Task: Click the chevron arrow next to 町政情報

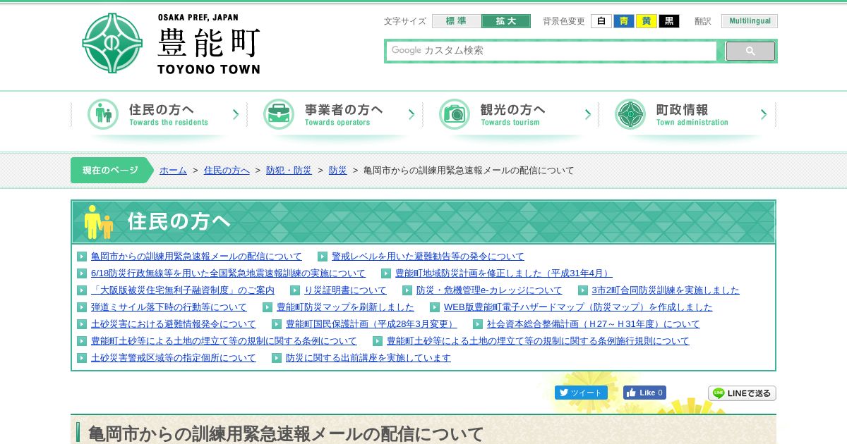Action: click(x=763, y=114)
